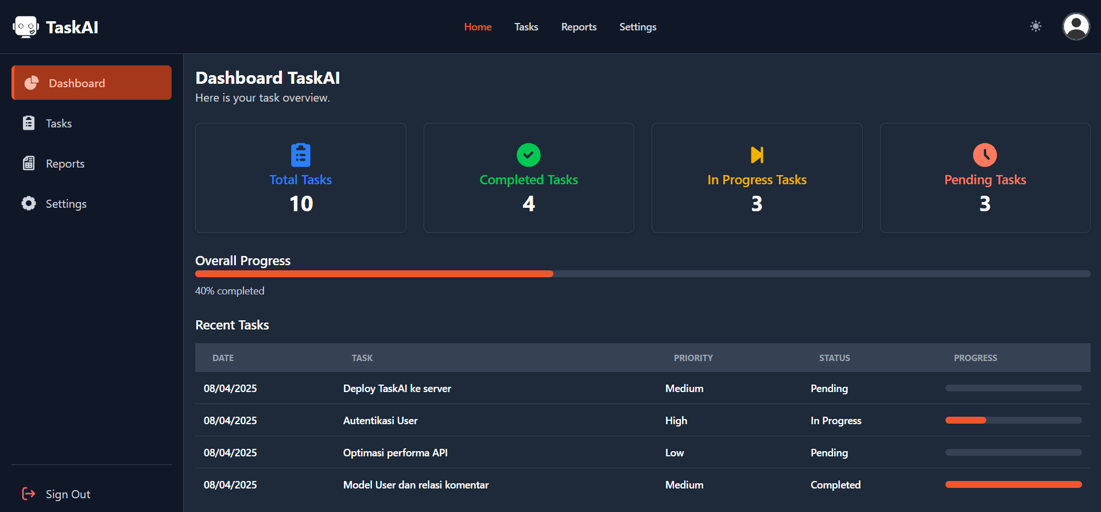Image resolution: width=1101 pixels, height=512 pixels.
Task: Open Tasks in top navigation bar
Action: click(526, 27)
